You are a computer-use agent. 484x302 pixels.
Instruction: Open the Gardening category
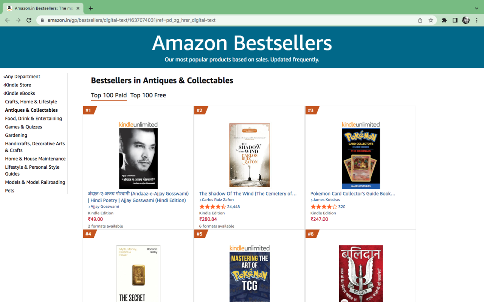(16, 135)
